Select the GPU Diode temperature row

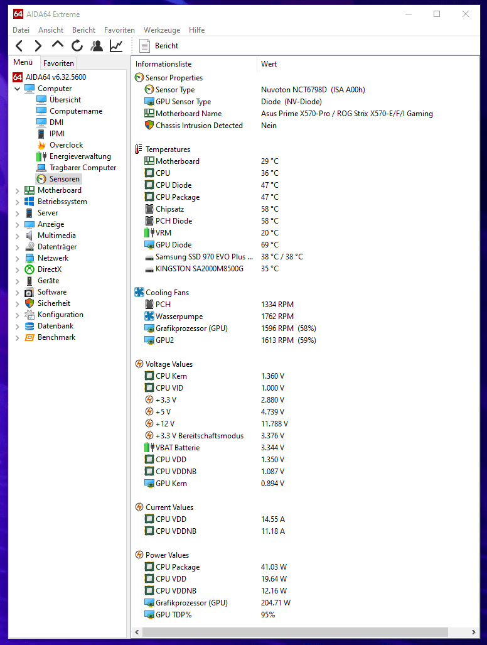tap(173, 245)
